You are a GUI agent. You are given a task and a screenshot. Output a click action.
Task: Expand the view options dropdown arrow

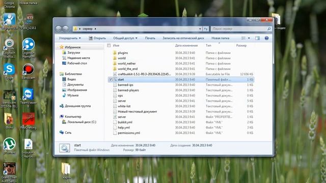click(x=249, y=38)
